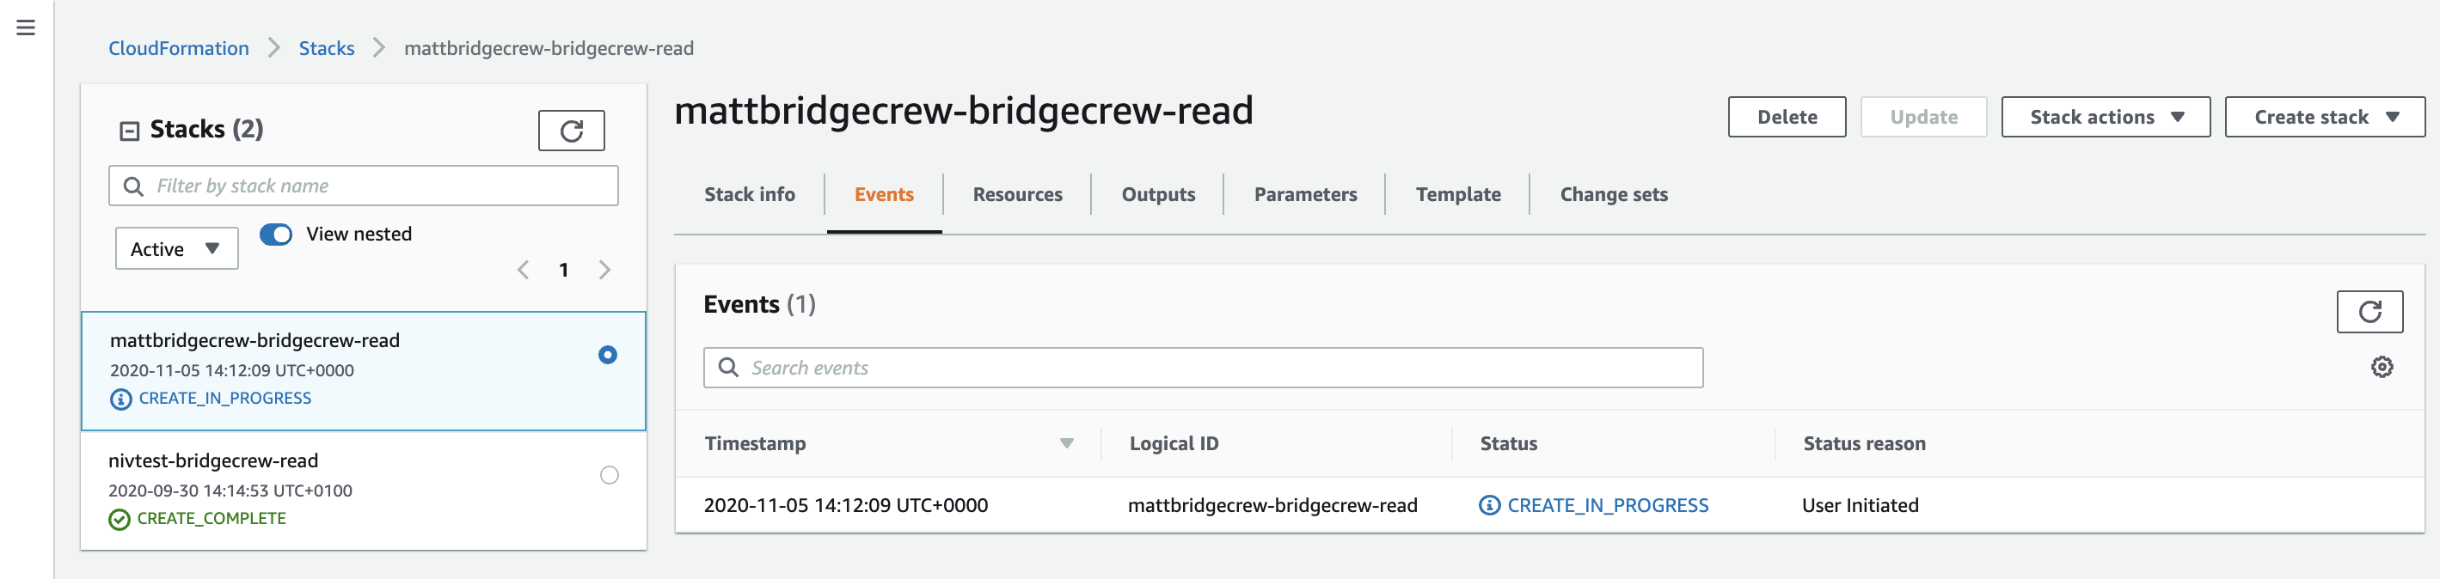Sort events by Timestamp column arrow
Screen dimensions: 2440x579
click(1067, 444)
